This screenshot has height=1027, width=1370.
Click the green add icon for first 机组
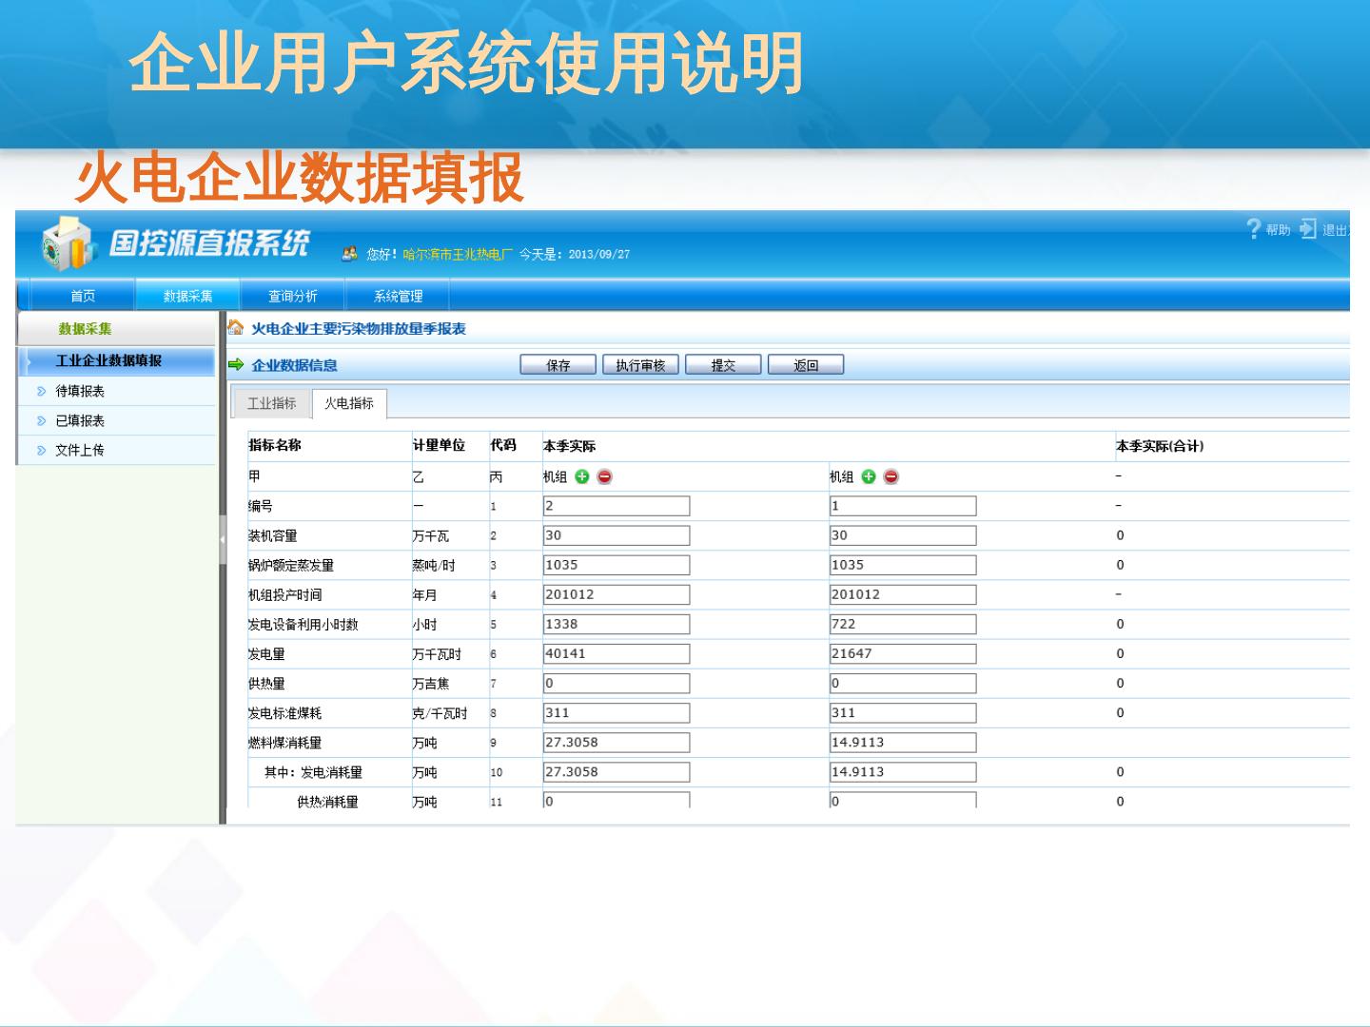(582, 476)
